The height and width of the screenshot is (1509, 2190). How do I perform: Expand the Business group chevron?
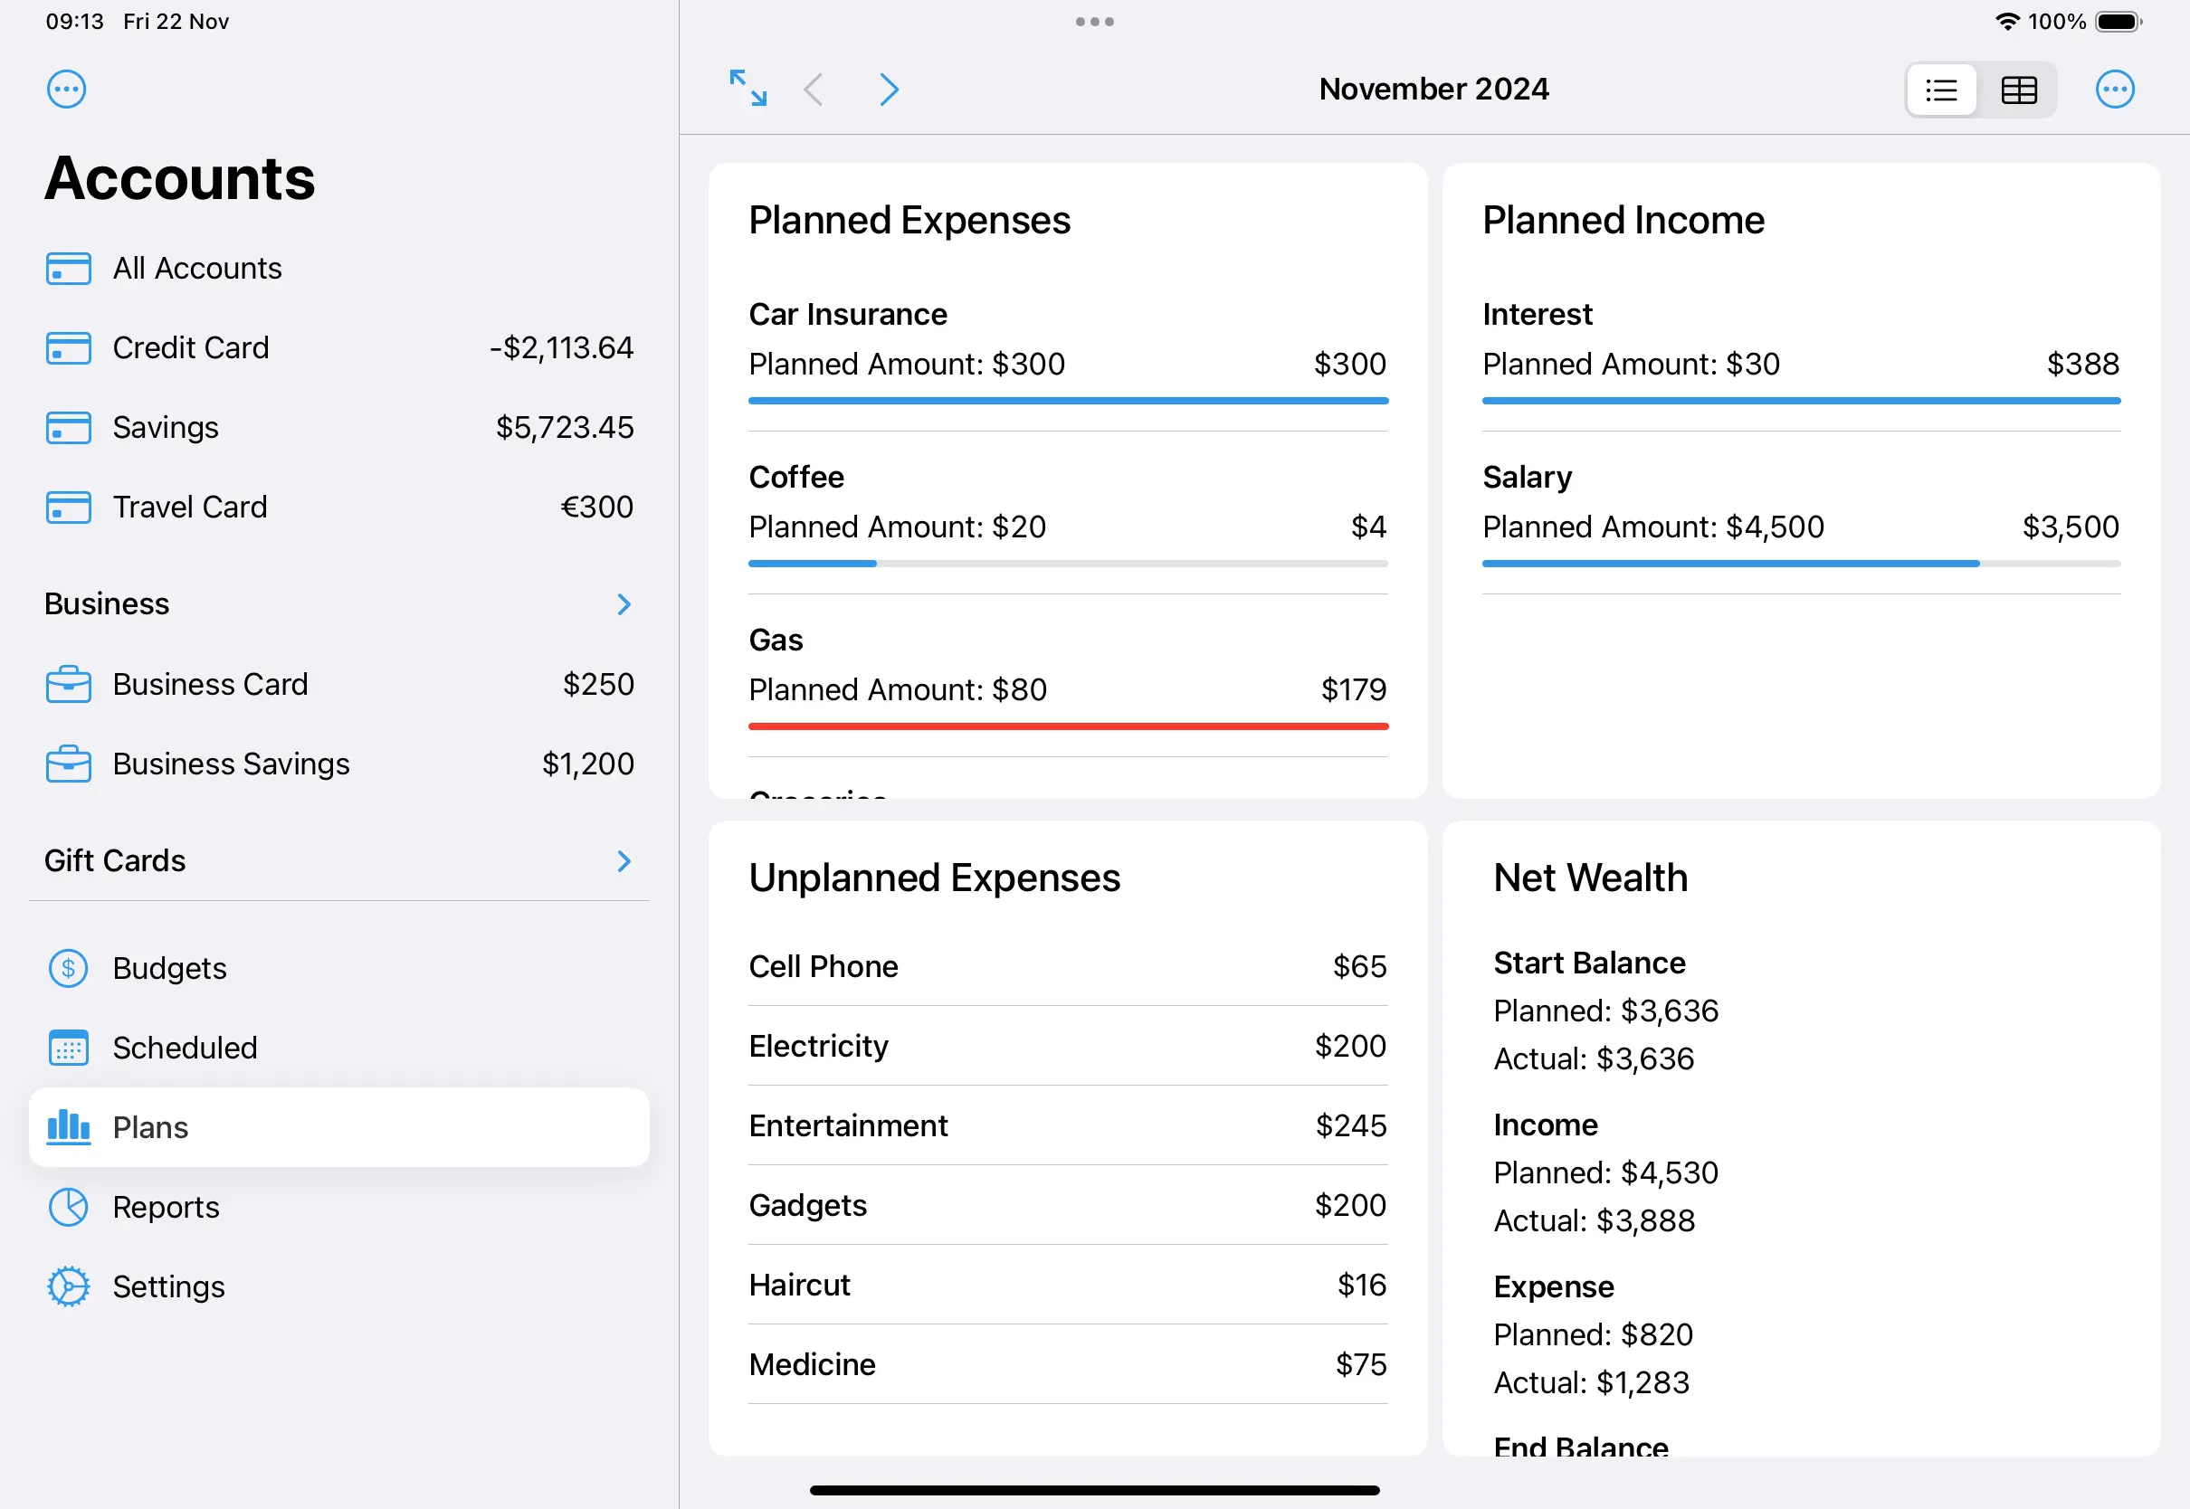point(624,604)
